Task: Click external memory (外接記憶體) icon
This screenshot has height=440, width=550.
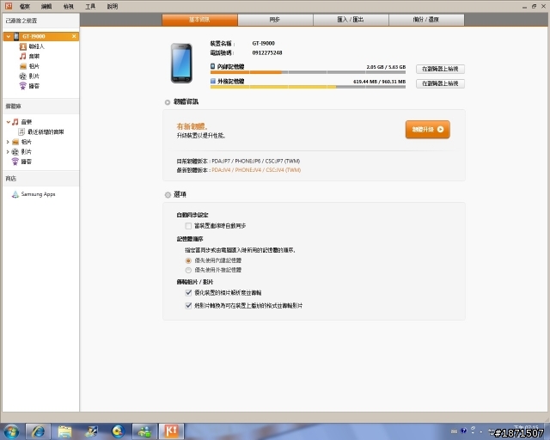Action: (x=212, y=81)
